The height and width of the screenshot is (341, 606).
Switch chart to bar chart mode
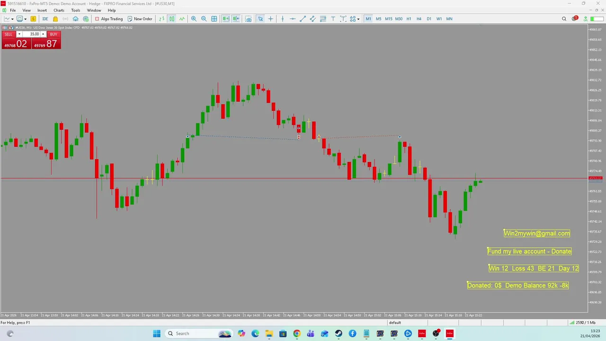(x=162, y=19)
